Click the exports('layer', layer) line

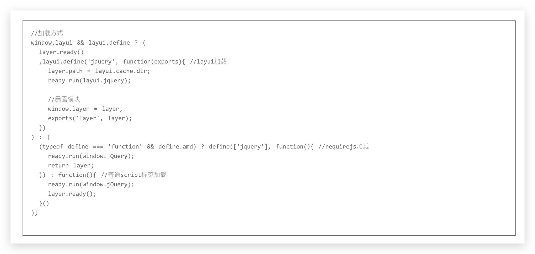click(x=90, y=118)
